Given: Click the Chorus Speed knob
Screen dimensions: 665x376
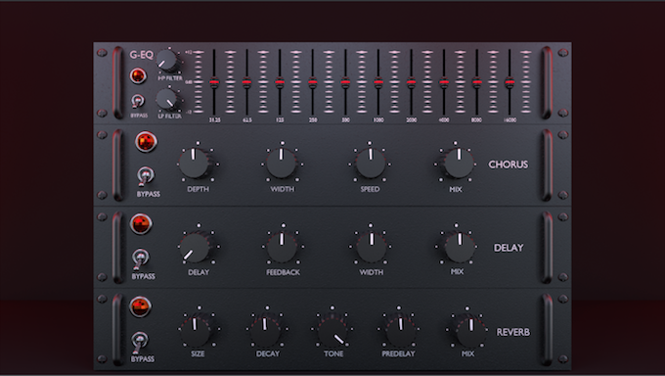Looking at the screenshot, I should pos(371,163).
